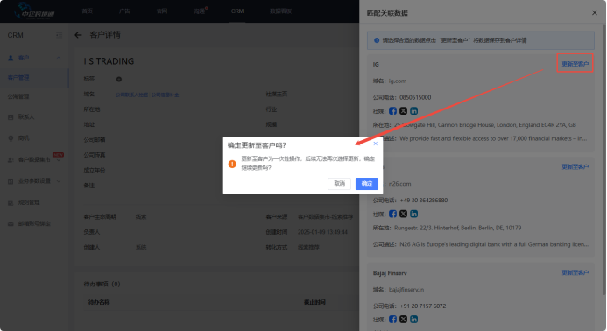This screenshot has height=331, width=607.
Task: Click 更新至客户 for the IG record
Action: (575, 64)
